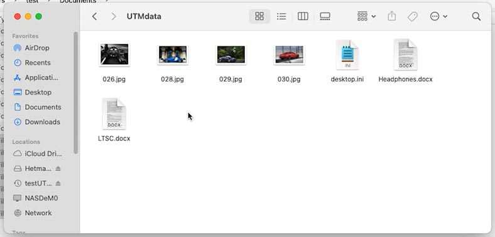This screenshot has width=495, height=237.
Task: Select the 029.jpg thumbnail
Action: point(231,55)
